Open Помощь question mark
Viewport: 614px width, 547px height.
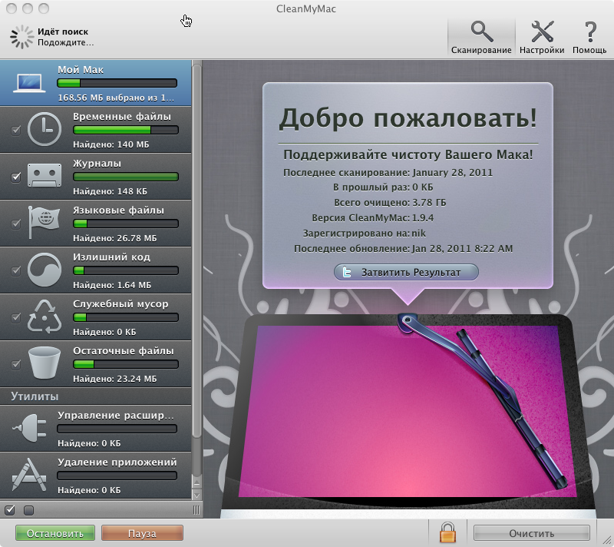pos(589,31)
